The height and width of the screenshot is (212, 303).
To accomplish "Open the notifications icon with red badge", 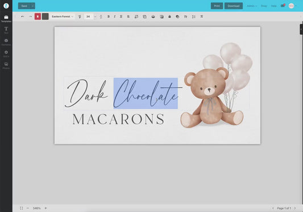I will (283, 6).
